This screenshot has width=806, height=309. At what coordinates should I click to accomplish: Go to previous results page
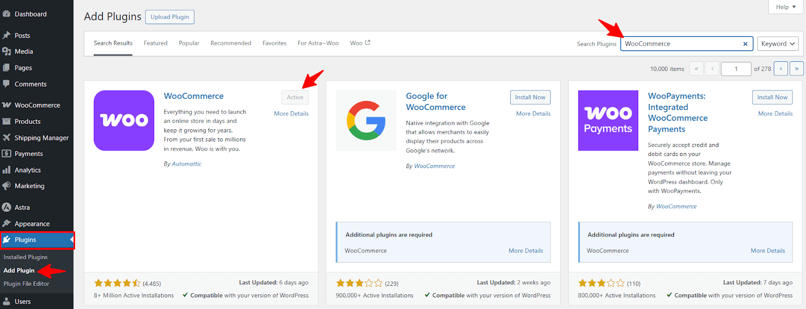[712, 68]
